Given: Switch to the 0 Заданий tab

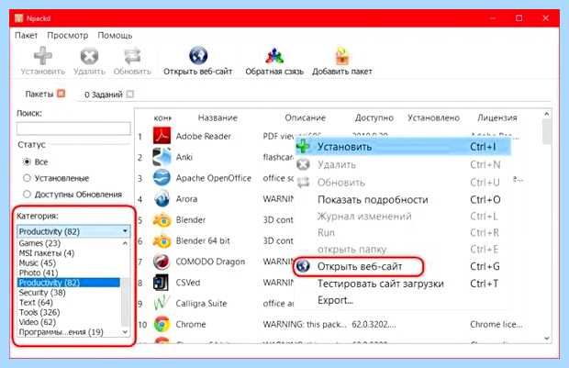Looking at the screenshot, I should [109, 95].
